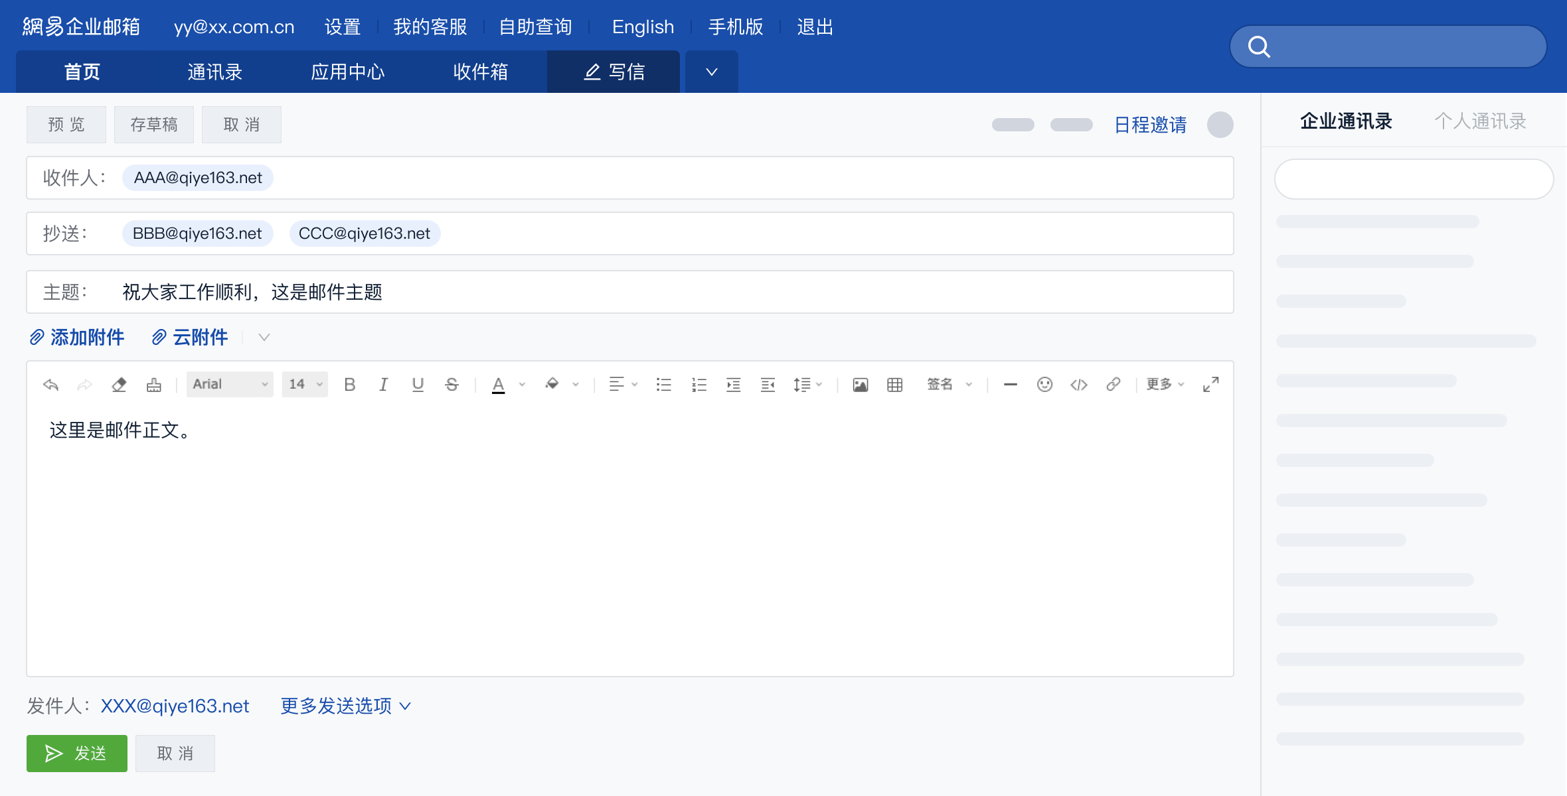The height and width of the screenshot is (796, 1567).
Task: Open the emoji smiley picker
Action: (1044, 385)
